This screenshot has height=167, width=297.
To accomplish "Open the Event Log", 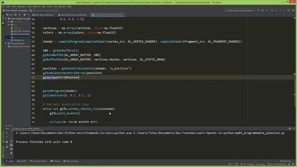I will coord(286,161).
